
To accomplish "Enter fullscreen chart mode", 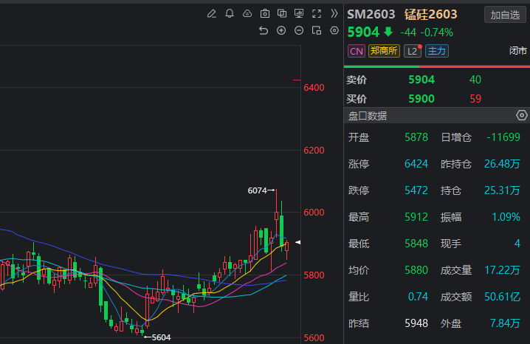I will (x=317, y=13).
